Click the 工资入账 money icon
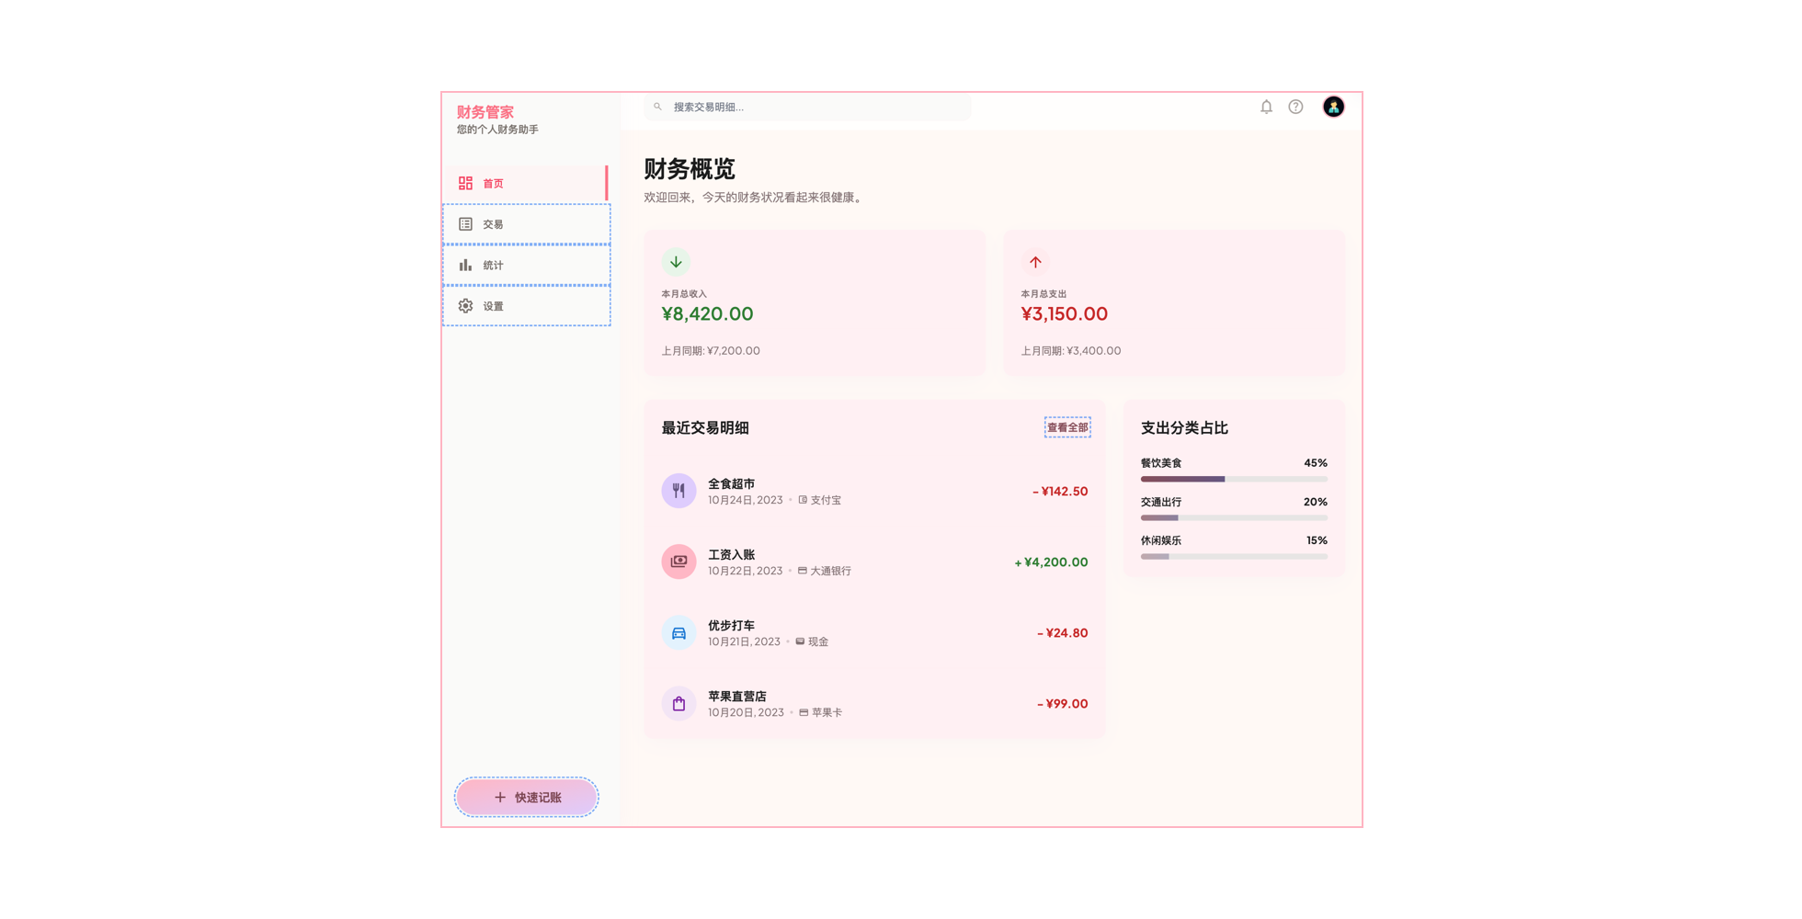 tap(679, 562)
